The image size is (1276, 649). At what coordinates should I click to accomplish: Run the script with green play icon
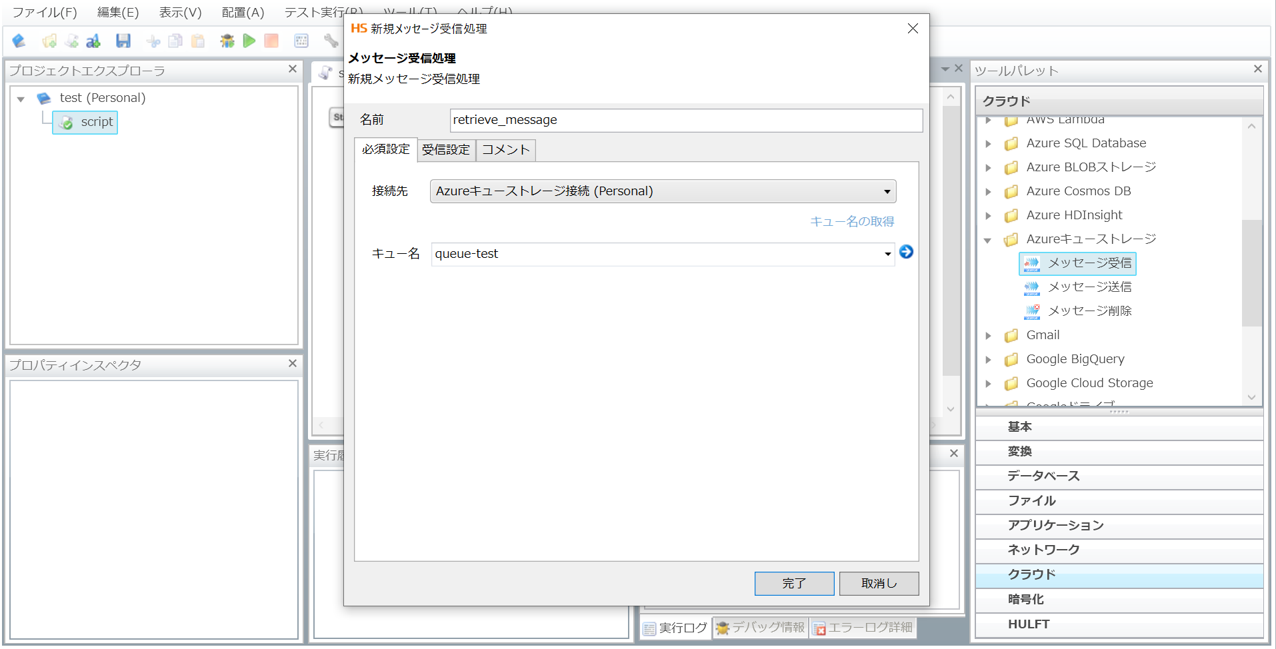(x=249, y=41)
